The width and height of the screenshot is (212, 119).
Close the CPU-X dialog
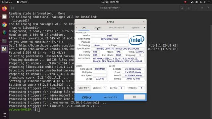point(144,22)
